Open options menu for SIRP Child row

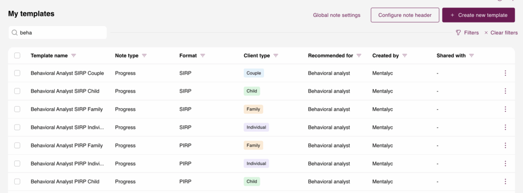click(x=505, y=91)
